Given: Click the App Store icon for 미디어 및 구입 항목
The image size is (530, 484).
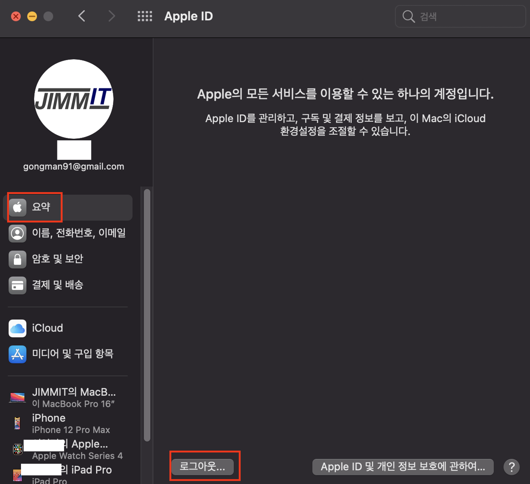Looking at the screenshot, I should coord(18,355).
